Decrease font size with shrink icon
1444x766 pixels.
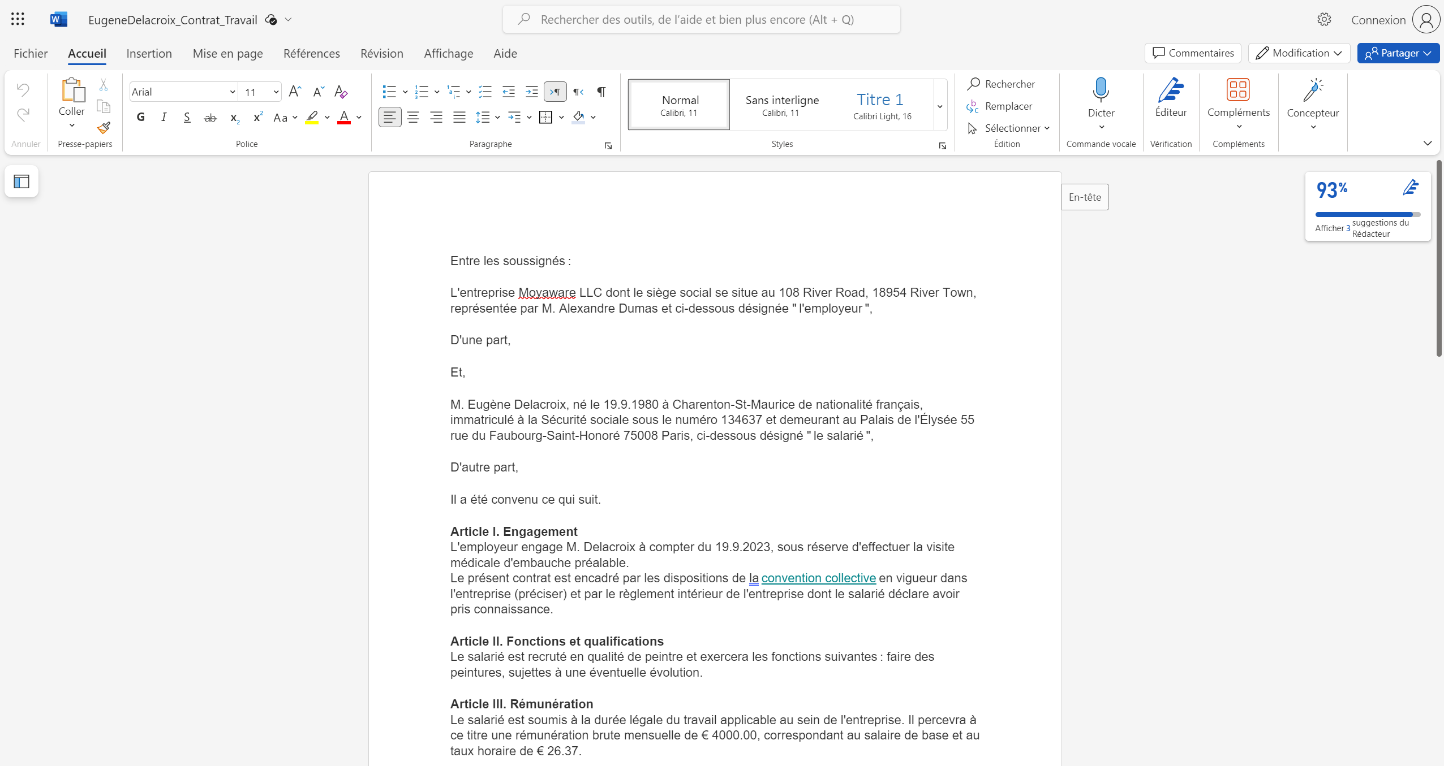(318, 92)
